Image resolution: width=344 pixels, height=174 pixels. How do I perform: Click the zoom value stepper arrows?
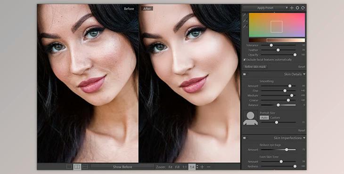click(x=197, y=167)
